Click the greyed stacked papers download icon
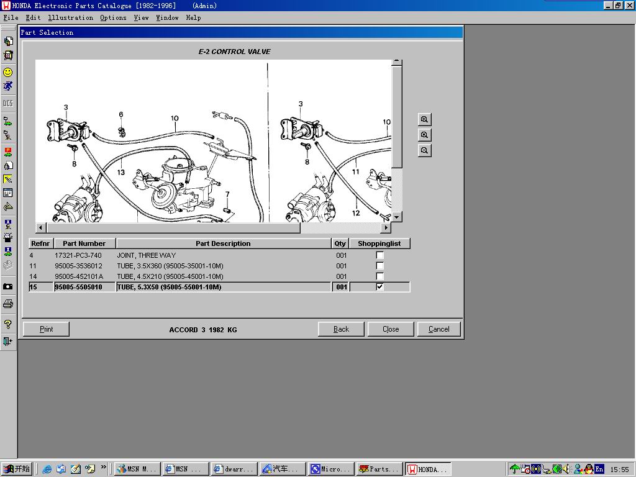 point(8,265)
